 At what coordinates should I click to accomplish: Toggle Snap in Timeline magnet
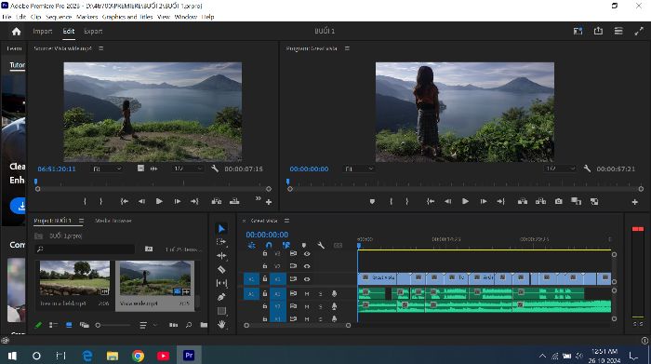pyautogui.click(x=269, y=245)
